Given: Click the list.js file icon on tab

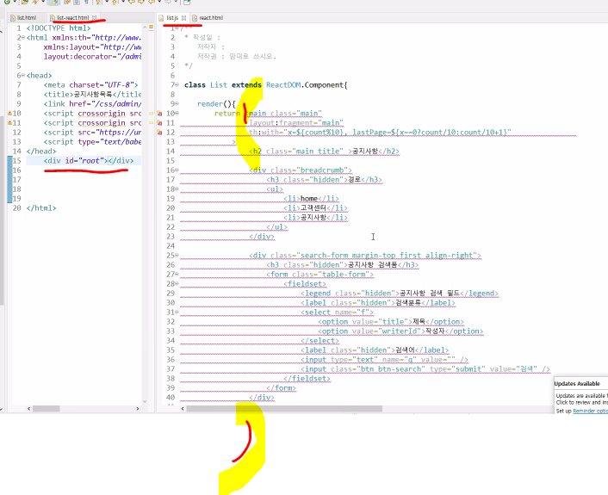Looking at the screenshot, I should 161,18.
